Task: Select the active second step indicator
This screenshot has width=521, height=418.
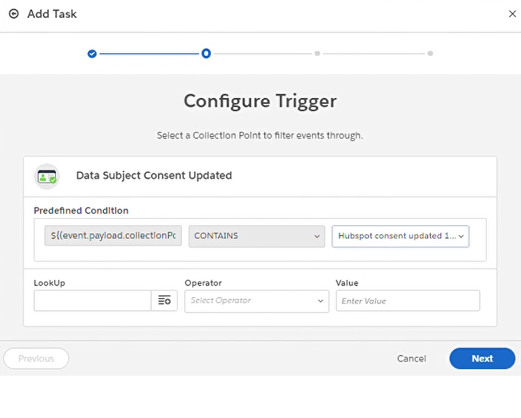Action: [206, 53]
